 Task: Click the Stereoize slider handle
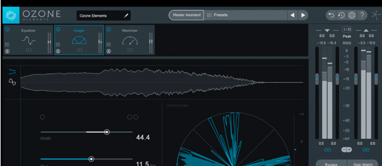(91, 159)
